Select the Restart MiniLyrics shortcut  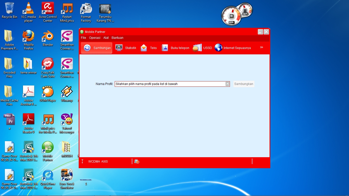[67, 12]
